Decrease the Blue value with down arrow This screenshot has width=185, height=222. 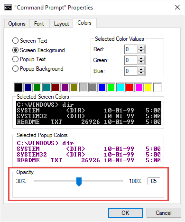click(x=141, y=73)
